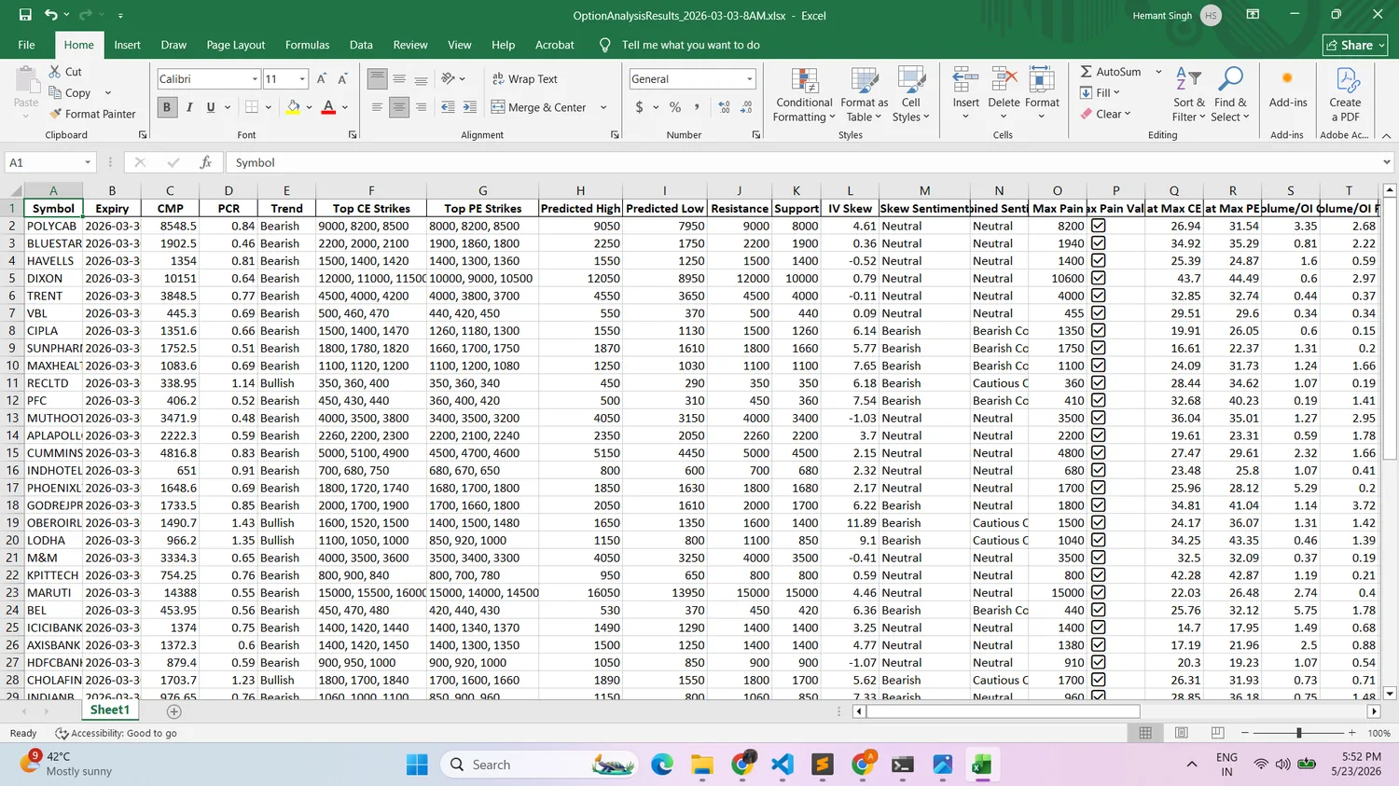Click the Increase Indent icon
Screen dimensions: 1399x786
click(x=470, y=107)
